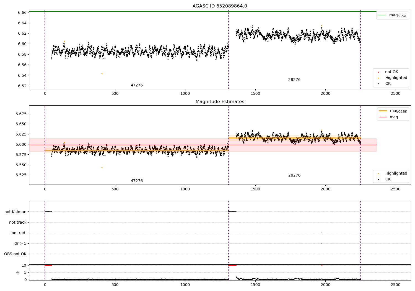
Task: Click the '6.650' y-axis tick label
Action: pos(21,124)
